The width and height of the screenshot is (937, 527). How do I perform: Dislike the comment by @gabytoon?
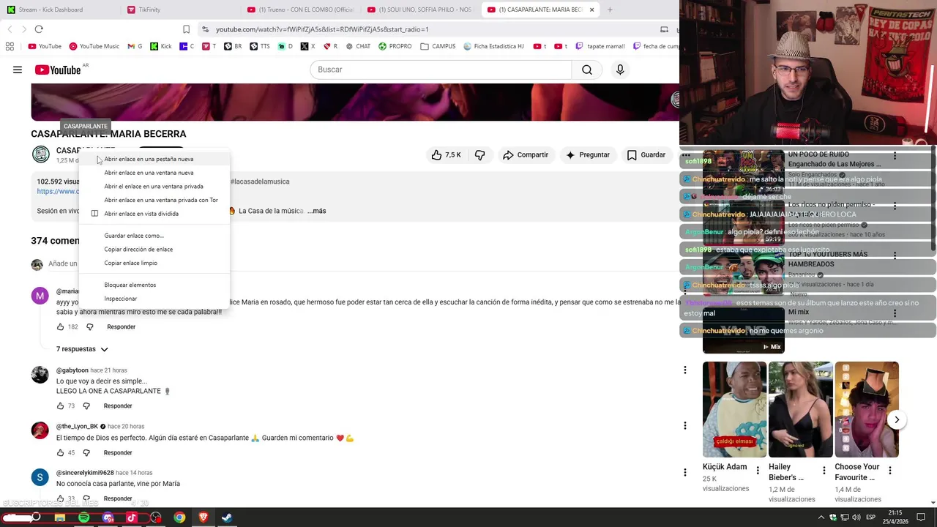tap(86, 406)
